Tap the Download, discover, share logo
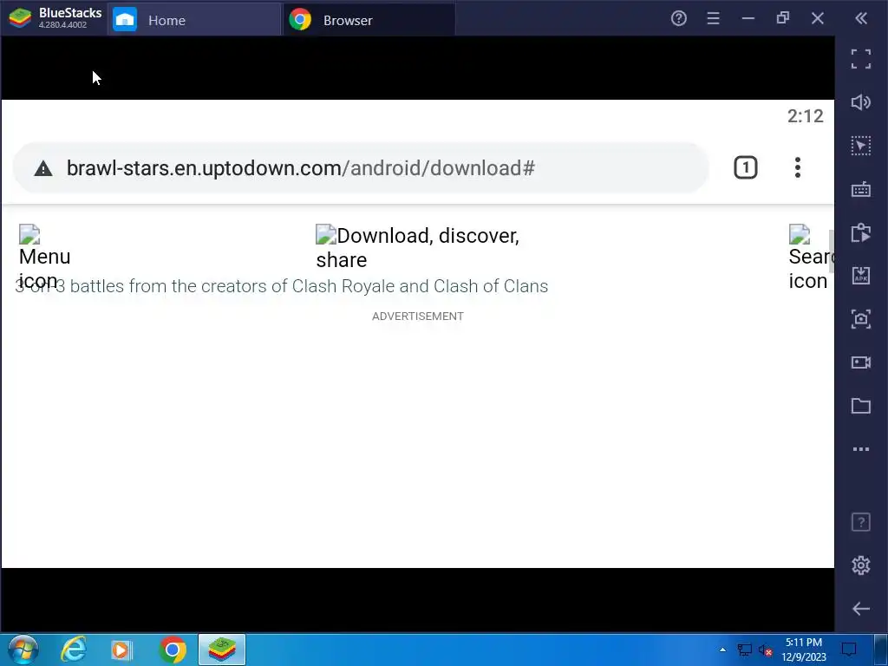Image resolution: width=888 pixels, height=666 pixels. pos(417,247)
